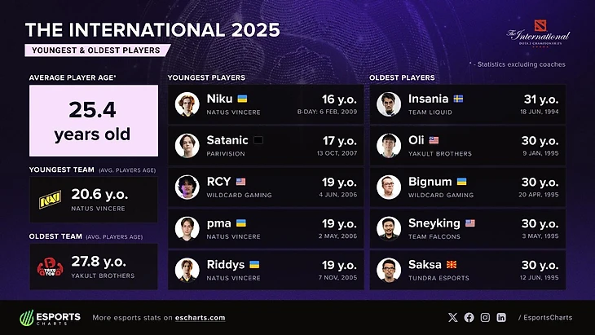The width and height of the screenshot is (595, 335).
Task: Open the escharts.com link
Action: 200,318
